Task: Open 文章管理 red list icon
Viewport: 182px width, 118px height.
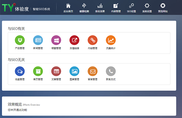Action: coord(56,71)
